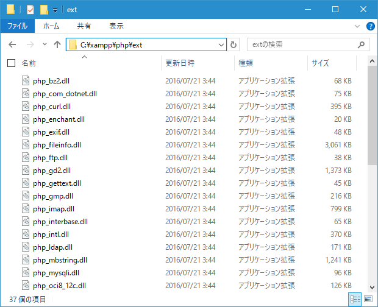Click the file name php_mysqli.dll

56,273
